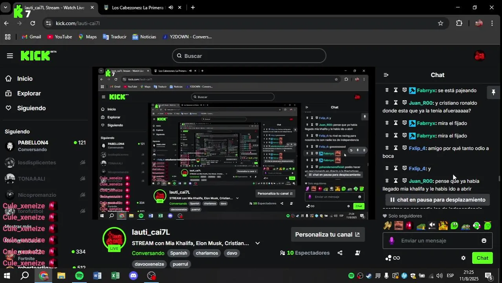Screen dimensions: 502x283
Task: View site information icon in address bar
Action: 48,23
